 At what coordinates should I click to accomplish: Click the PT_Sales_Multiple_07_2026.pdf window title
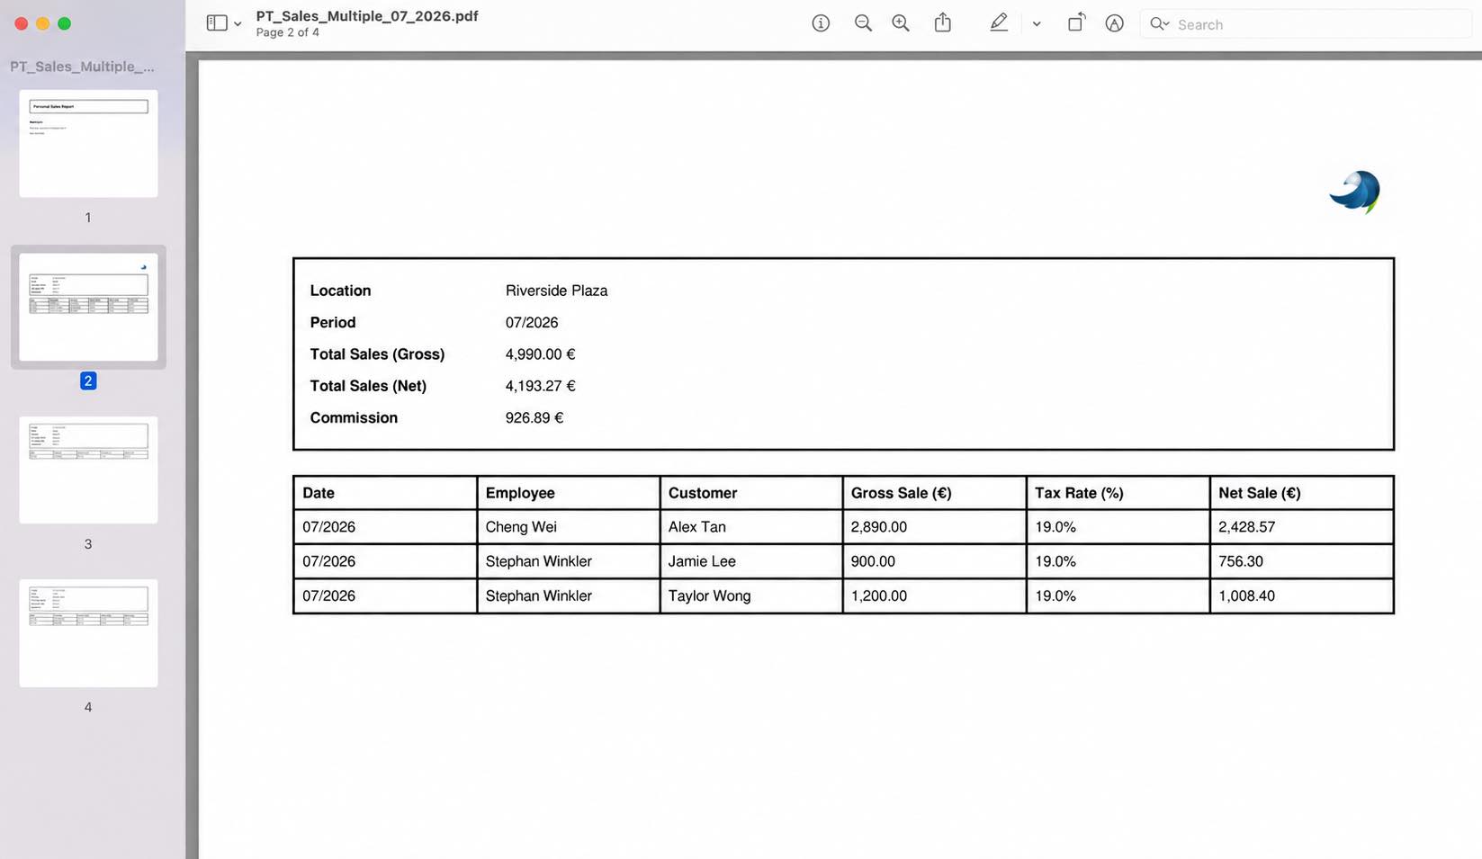(x=367, y=16)
